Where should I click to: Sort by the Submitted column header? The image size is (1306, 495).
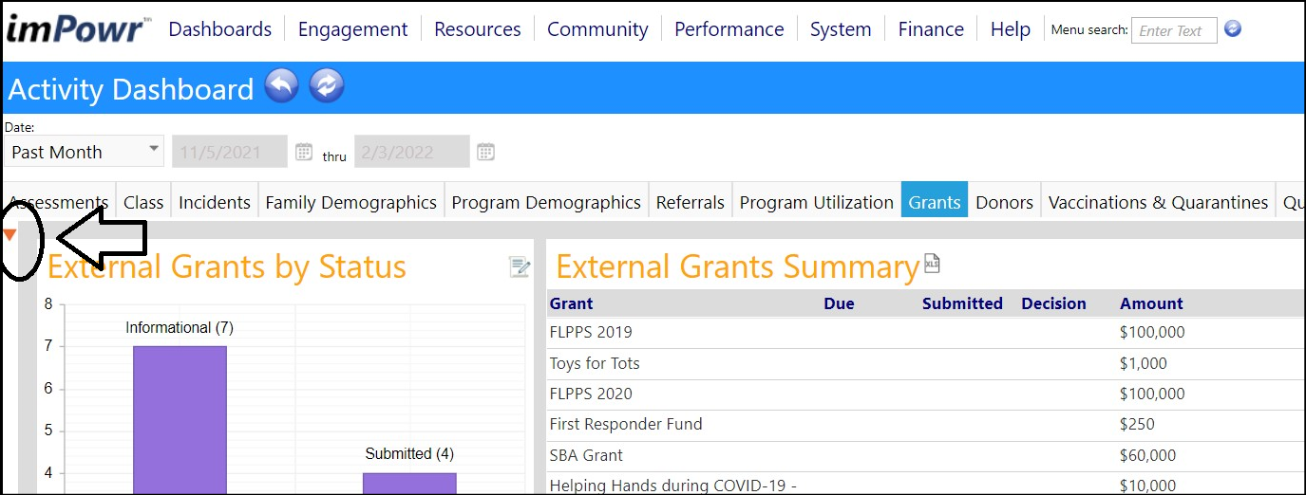coord(962,303)
